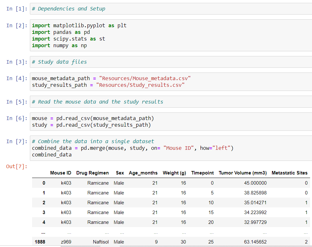This screenshot has height=247, width=312.
Task: Click the Mouse ID cell z969
Action: (66, 242)
